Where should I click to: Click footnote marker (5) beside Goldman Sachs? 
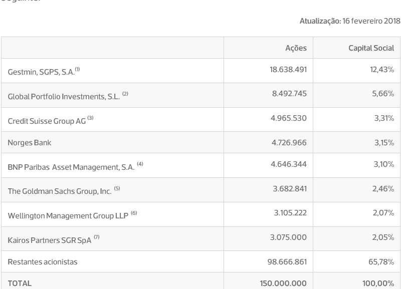[117, 188]
